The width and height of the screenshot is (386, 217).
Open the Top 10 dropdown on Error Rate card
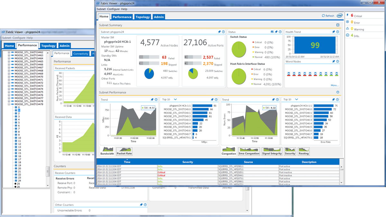click(x=297, y=100)
